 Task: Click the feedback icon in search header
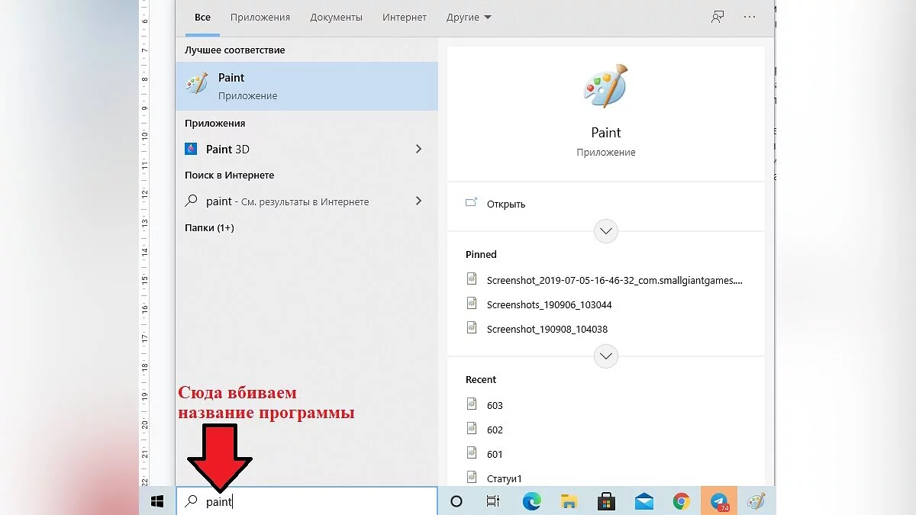718,17
